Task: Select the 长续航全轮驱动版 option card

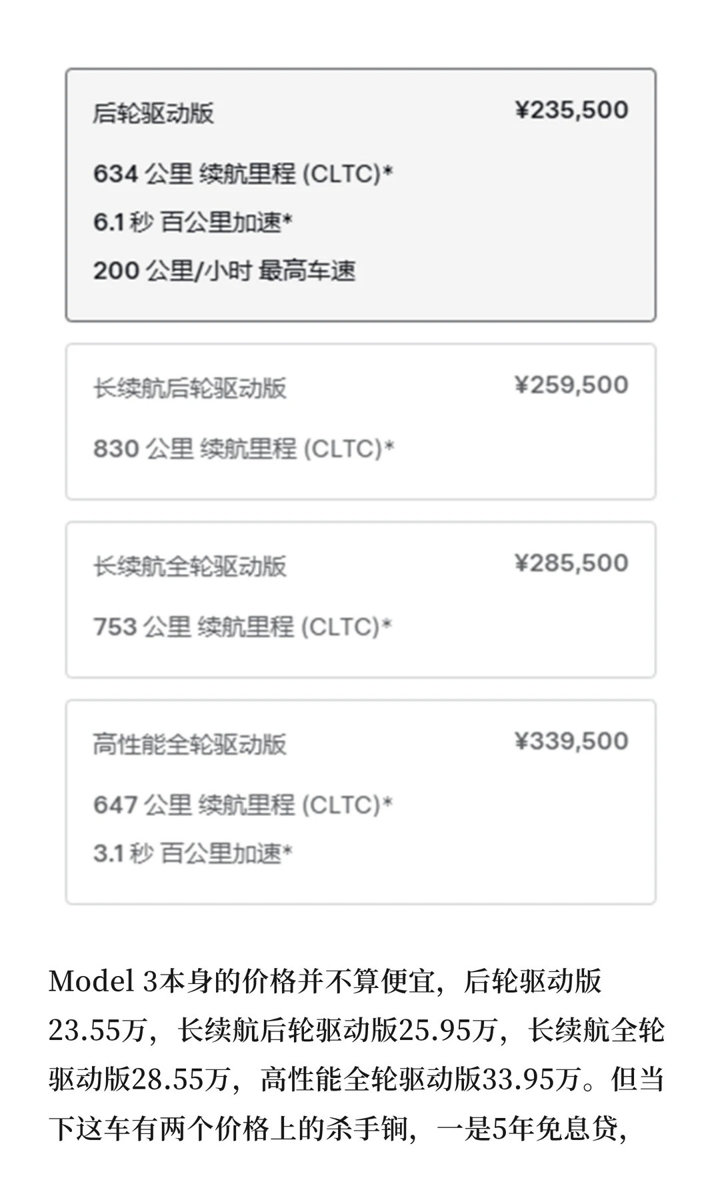Action: pos(361,600)
